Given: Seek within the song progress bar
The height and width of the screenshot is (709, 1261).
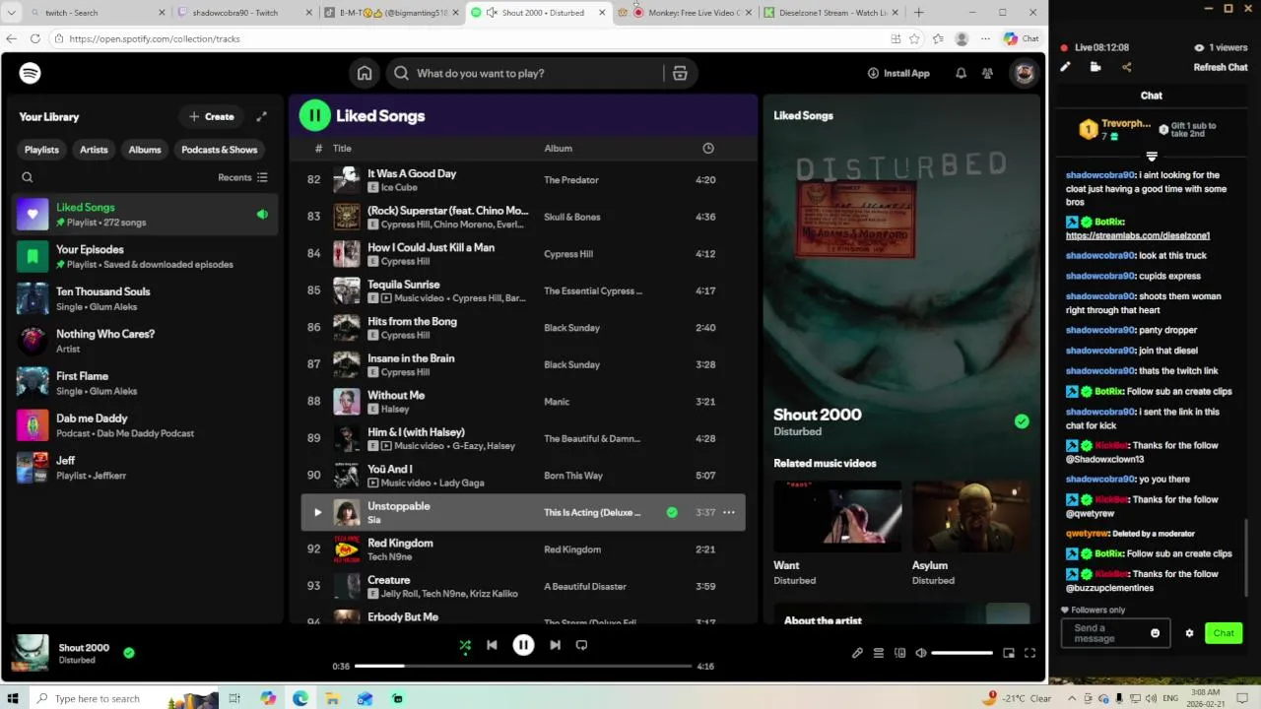Looking at the screenshot, I should 523,666.
